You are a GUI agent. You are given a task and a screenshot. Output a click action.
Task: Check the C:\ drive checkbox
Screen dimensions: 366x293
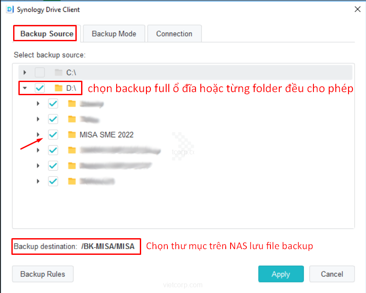pos(40,72)
